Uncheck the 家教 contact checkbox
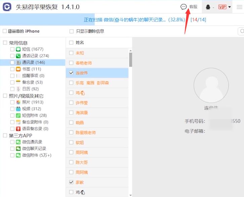The image size is (244, 197). pyautogui.click(x=71, y=182)
